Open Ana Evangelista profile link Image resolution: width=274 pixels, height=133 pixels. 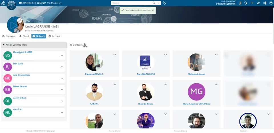(21, 75)
